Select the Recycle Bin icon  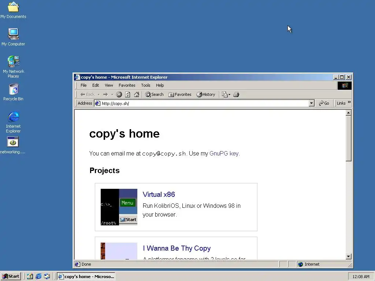(14, 92)
